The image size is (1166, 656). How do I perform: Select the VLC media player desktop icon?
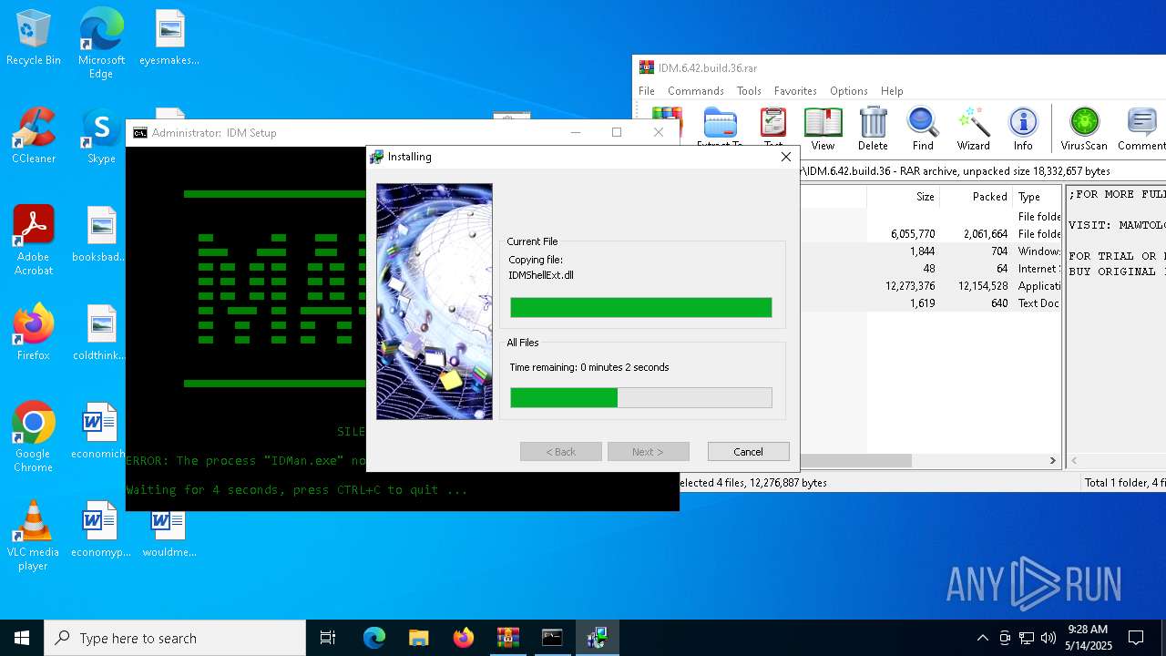34,536
